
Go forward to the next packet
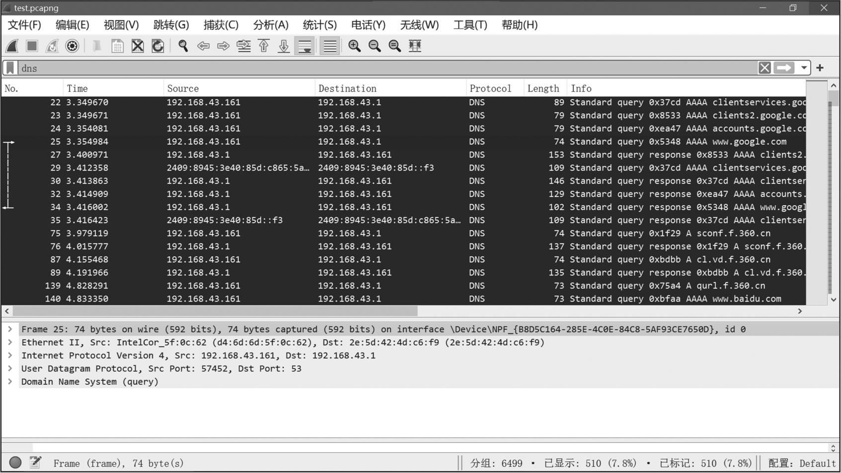tap(224, 46)
